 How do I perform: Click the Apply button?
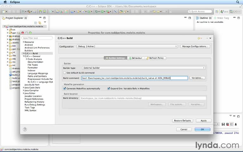[x=203, y=121]
